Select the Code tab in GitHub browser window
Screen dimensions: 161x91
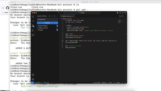[5, 12]
